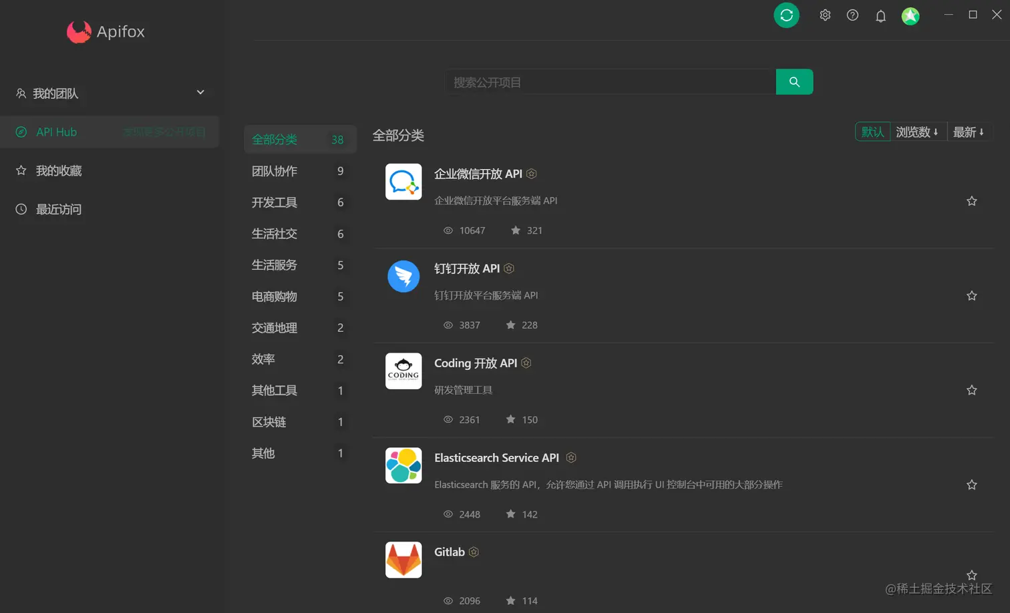Viewport: 1010px width, 613px height.
Task: Click the star count icon next to 142
Action: click(511, 514)
